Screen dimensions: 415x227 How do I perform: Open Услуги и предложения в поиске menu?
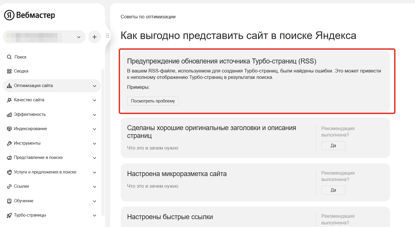45,172
